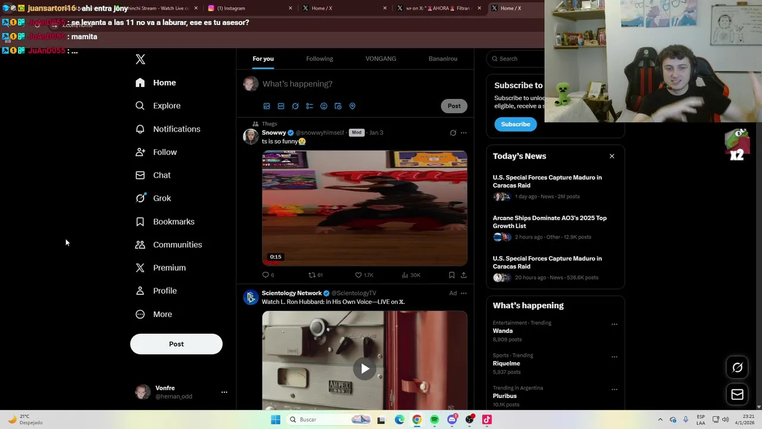Viewport: 762px width, 429px height.
Task: Click the big Post button in sidebar
Action: [x=176, y=344]
